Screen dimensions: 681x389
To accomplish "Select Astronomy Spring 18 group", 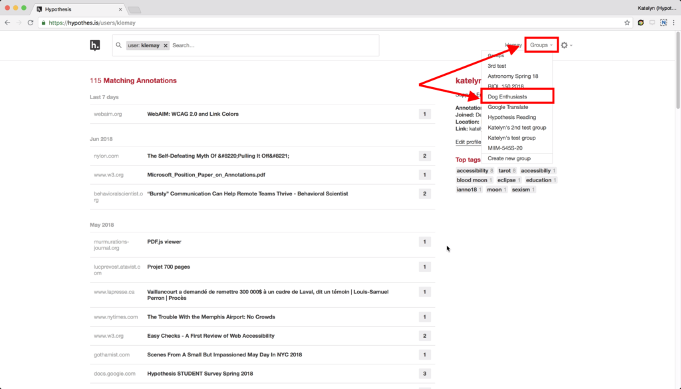I will (513, 76).
